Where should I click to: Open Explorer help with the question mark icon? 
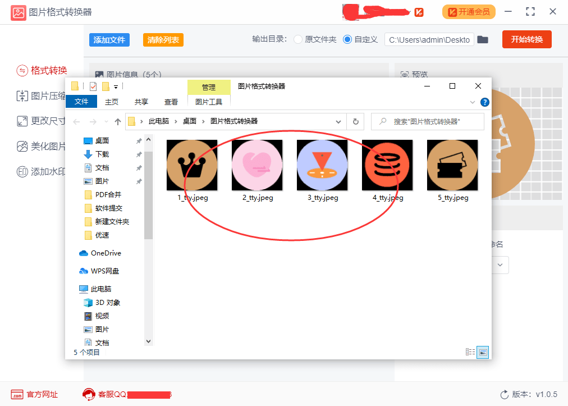[x=484, y=102]
